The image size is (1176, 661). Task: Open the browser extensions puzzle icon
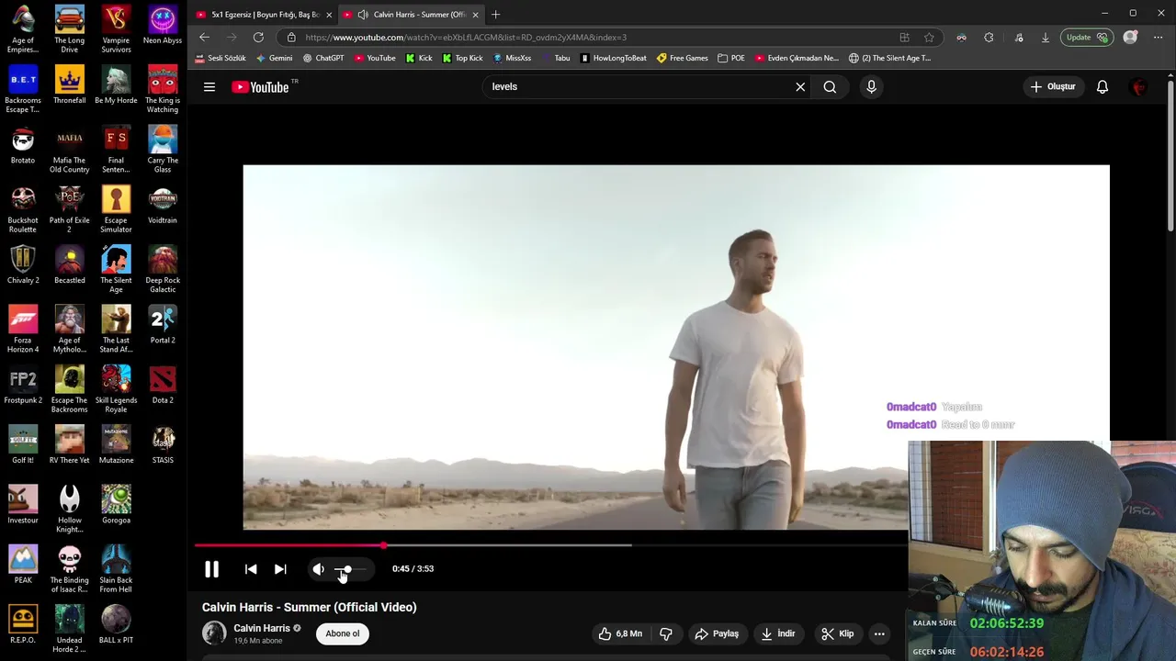(989, 38)
